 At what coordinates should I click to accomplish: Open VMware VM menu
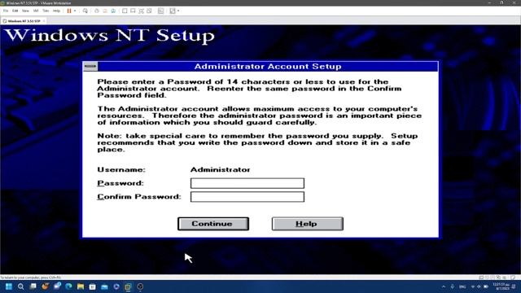36,11
